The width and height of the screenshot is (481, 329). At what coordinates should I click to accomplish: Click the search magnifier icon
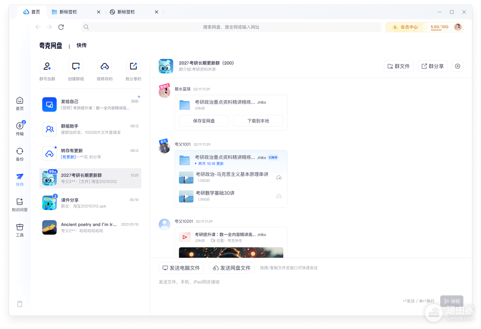86,27
